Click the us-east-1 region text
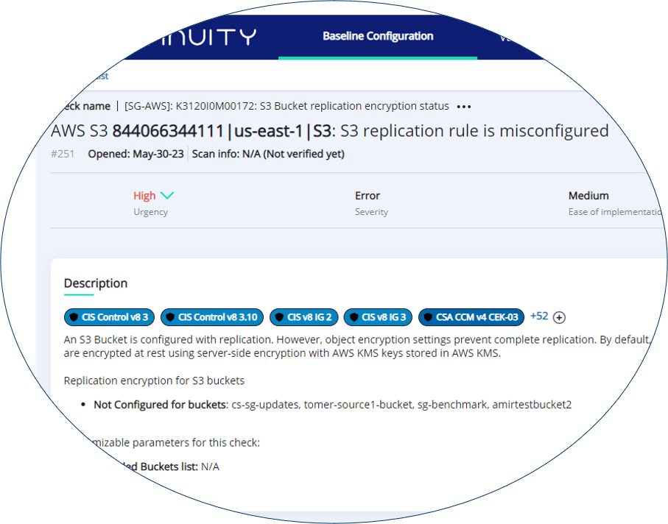668x524 pixels. 268,131
